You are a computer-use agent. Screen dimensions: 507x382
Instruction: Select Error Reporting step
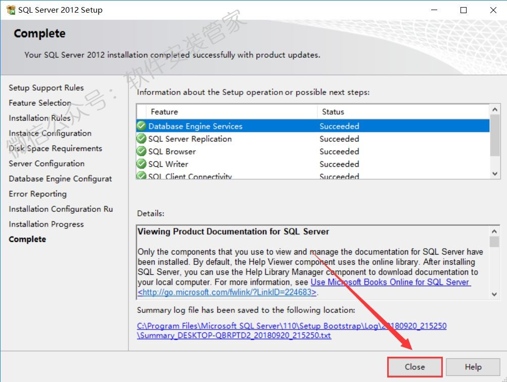[x=37, y=194]
